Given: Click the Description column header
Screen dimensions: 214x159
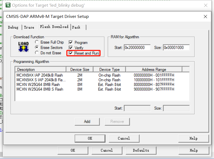Looking at the screenshot, I should point(41,69).
